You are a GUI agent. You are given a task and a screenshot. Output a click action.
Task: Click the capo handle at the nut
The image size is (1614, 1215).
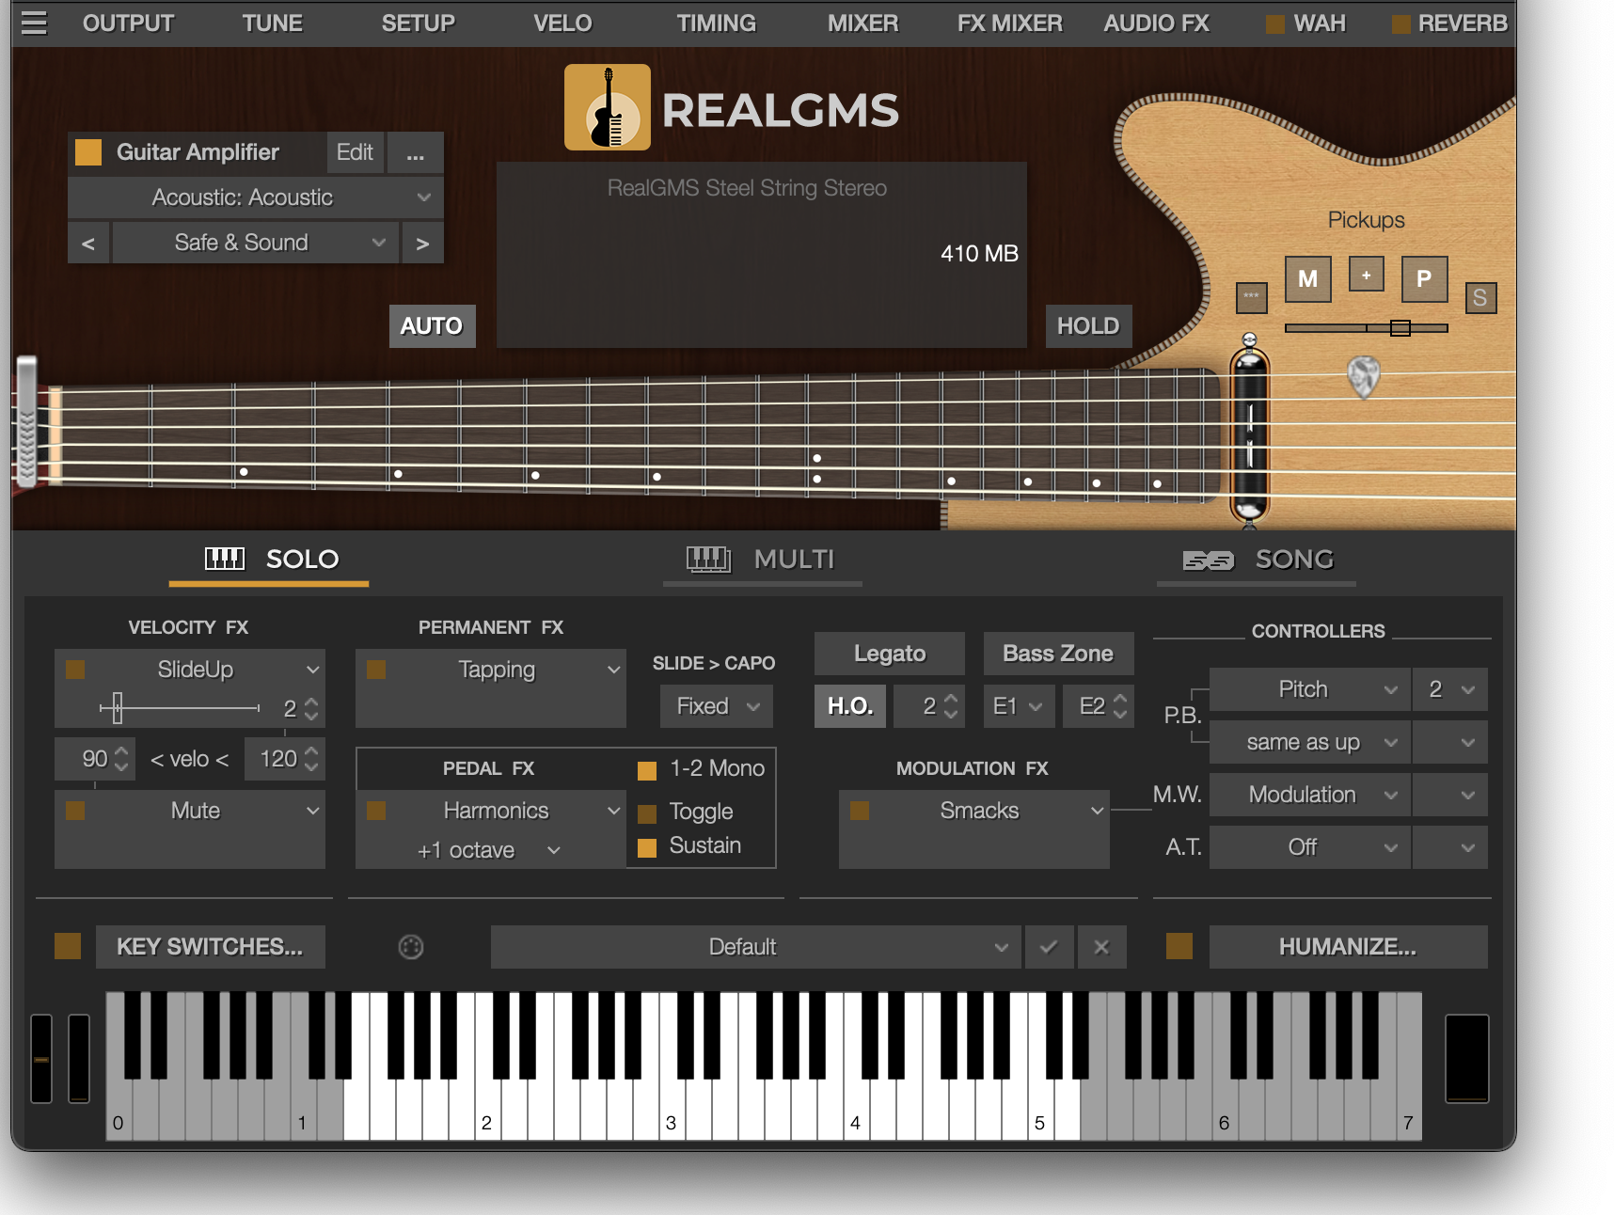click(27, 421)
